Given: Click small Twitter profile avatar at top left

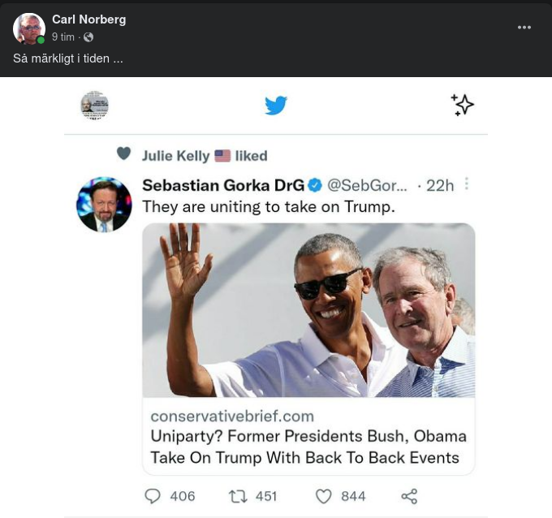Looking at the screenshot, I should 94,105.
